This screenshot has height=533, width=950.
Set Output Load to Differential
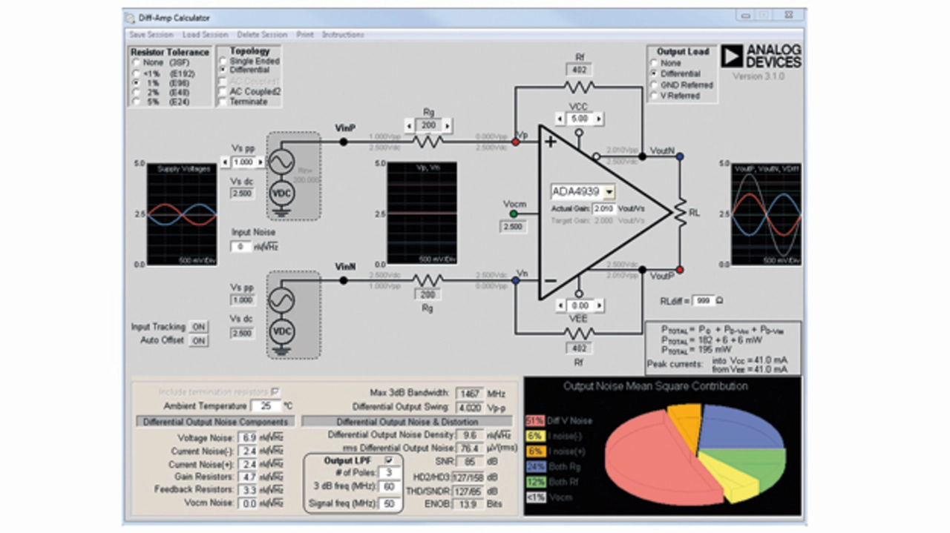click(x=654, y=74)
